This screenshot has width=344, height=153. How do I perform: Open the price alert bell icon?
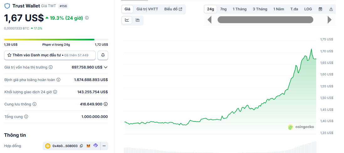(103, 55)
